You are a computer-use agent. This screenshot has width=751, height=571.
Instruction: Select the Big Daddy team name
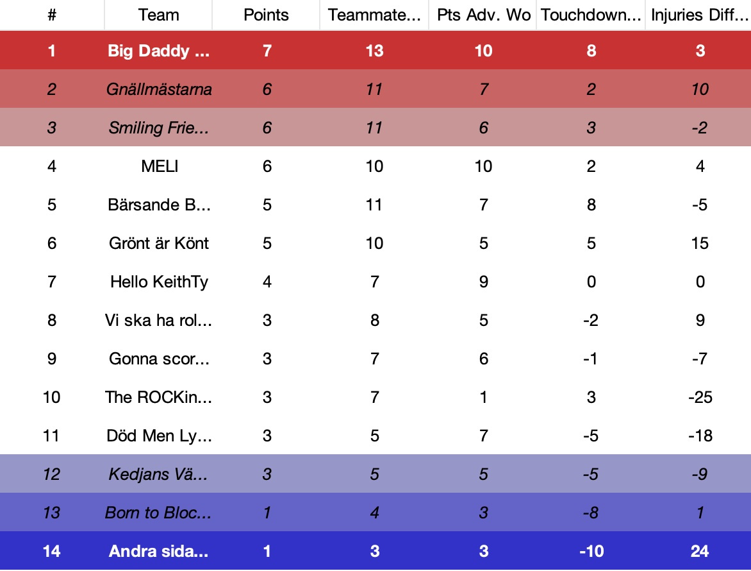[158, 51]
